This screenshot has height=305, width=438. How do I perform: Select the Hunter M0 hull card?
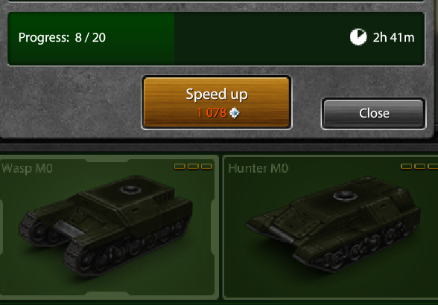tap(331, 228)
